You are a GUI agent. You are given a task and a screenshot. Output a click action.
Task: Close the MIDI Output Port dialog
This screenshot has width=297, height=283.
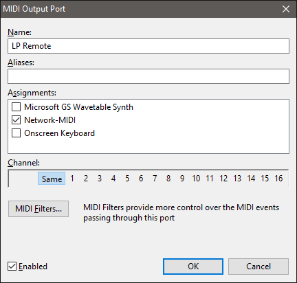tap(286, 9)
